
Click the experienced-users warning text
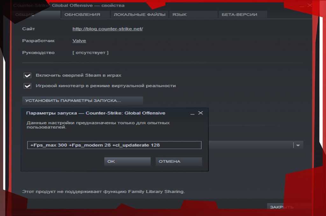point(98,125)
